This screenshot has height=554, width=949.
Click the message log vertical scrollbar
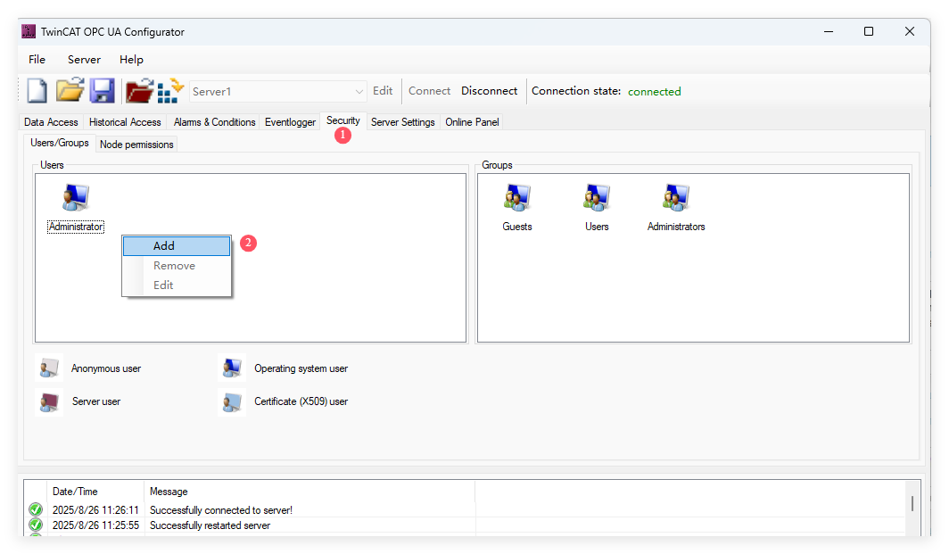tap(912, 504)
